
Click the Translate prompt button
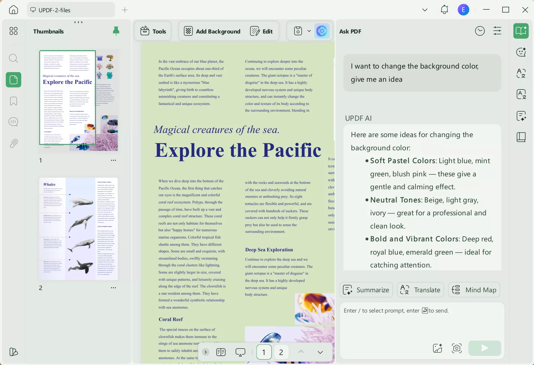coord(420,290)
